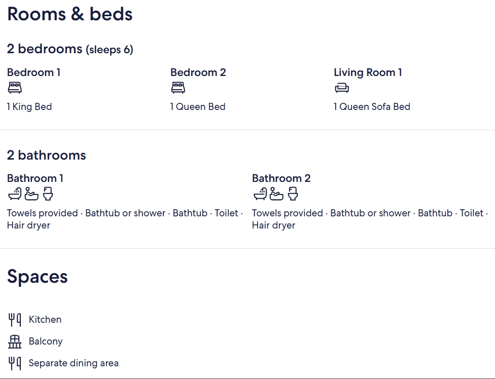495x379 pixels.
Task: Click the sofa bed icon under Living Room 1
Action: coord(341,88)
